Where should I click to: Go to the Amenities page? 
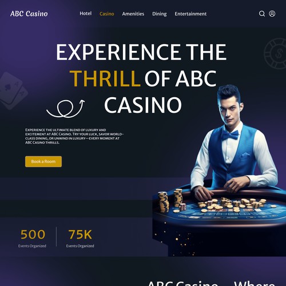(x=133, y=14)
